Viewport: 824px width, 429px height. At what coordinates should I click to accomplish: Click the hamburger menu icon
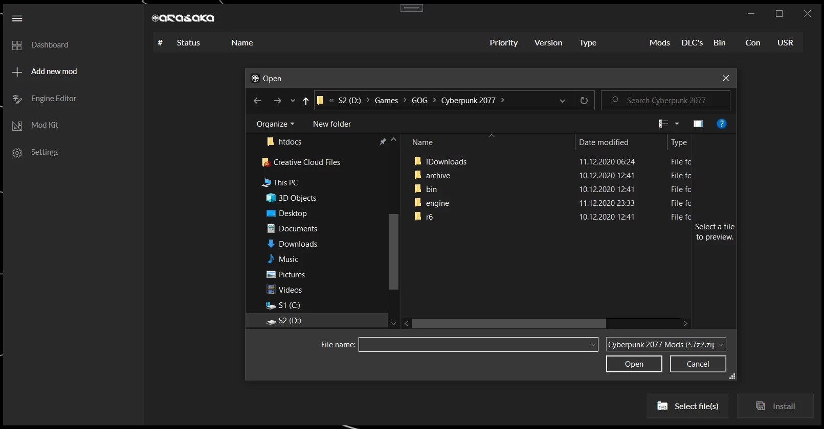click(x=17, y=18)
